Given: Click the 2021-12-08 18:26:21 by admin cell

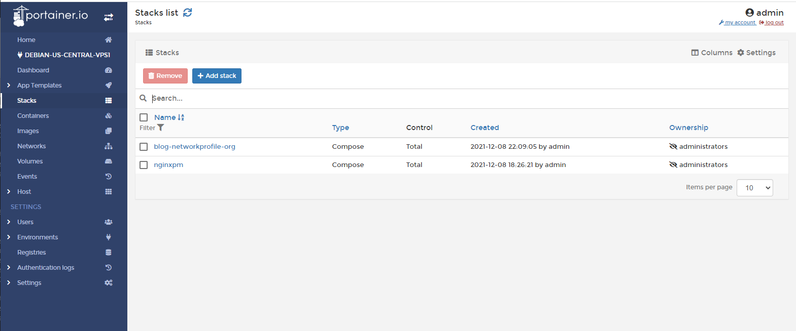Looking at the screenshot, I should [x=518, y=165].
